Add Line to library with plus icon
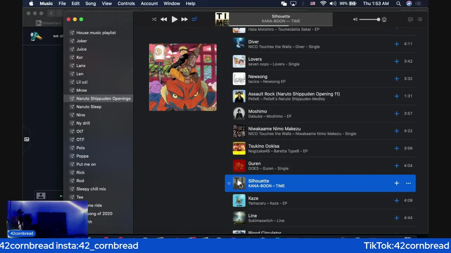451x253 pixels. pyautogui.click(x=396, y=218)
